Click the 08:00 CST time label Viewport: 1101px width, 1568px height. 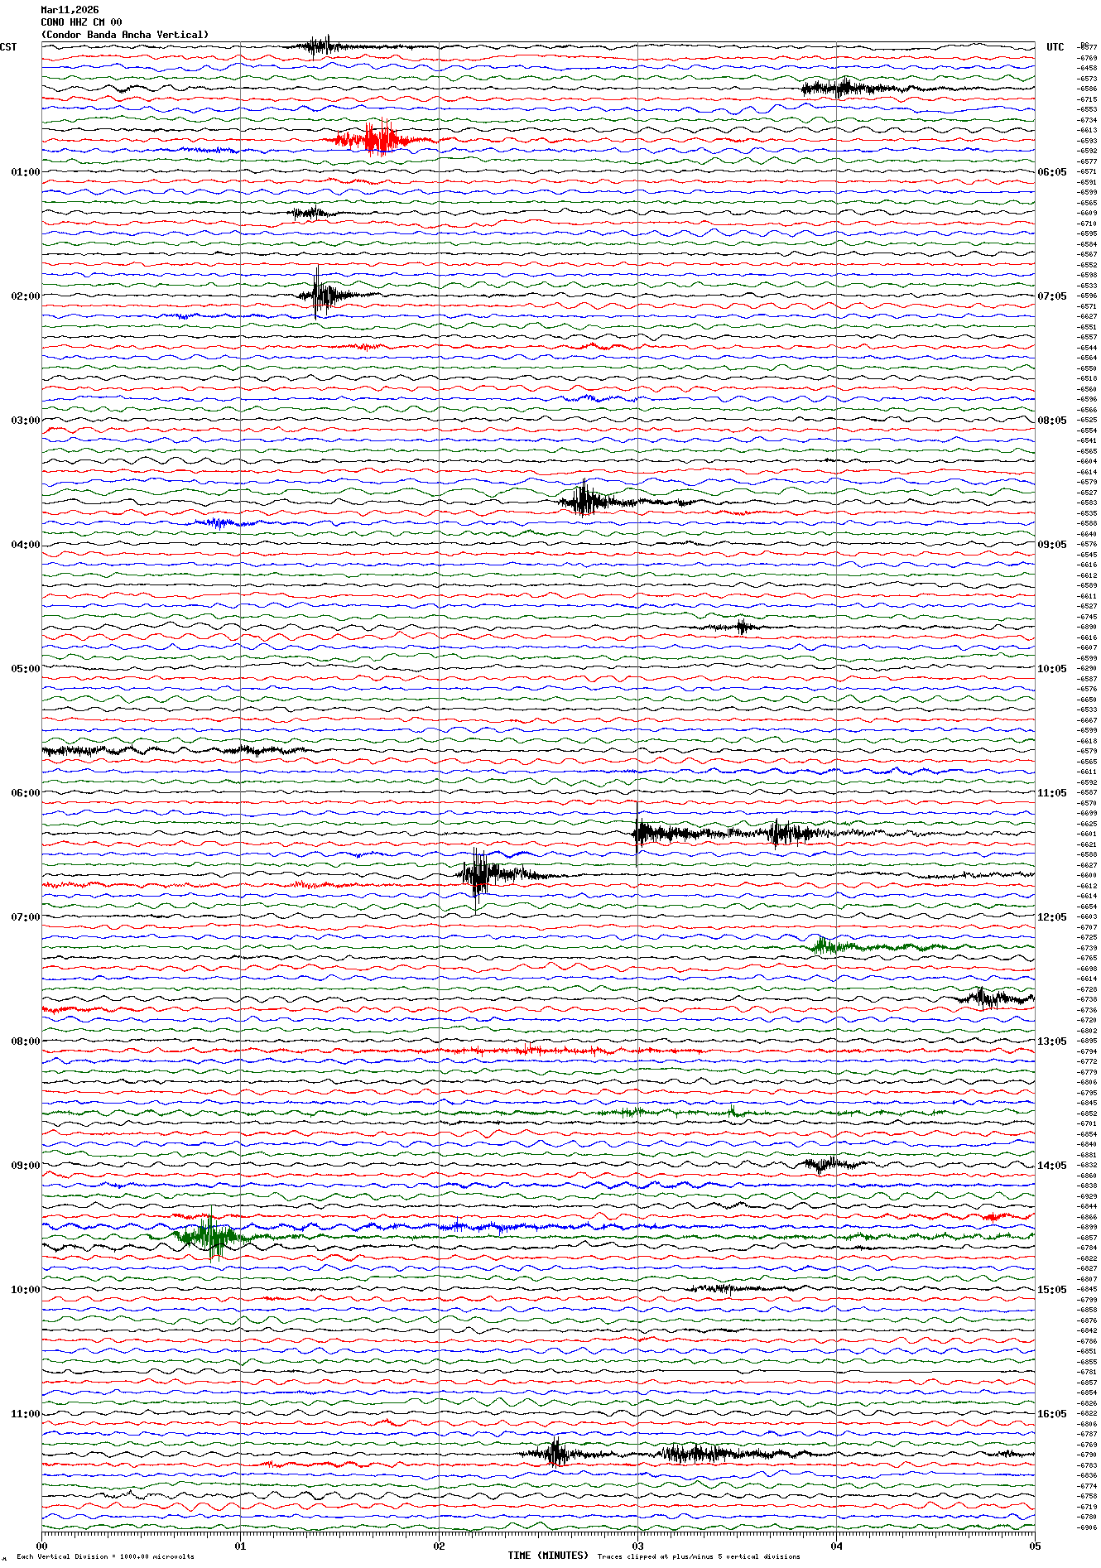point(25,1041)
